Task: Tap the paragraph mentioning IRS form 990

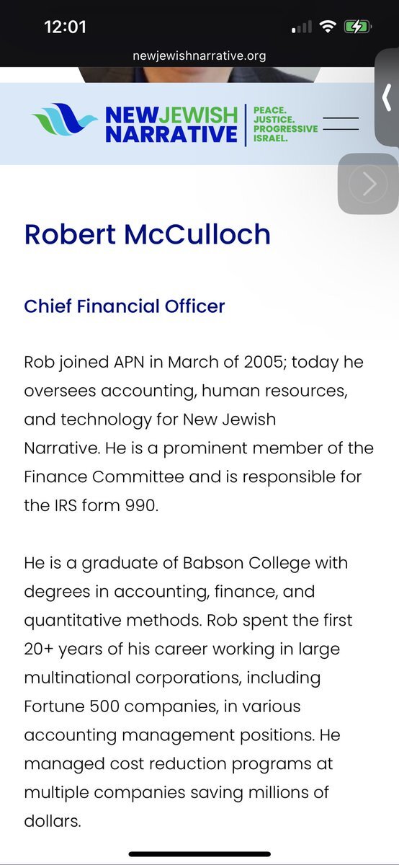Action: pyautogui.click(x=199, y=433)
